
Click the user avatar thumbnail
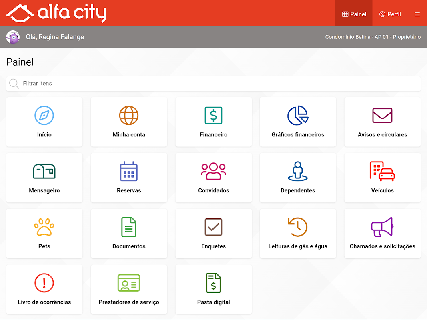coord(13,37)
